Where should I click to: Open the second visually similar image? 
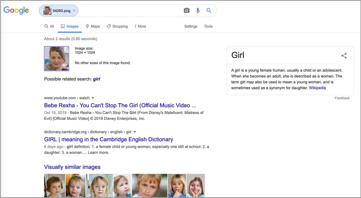coord(75,185)
